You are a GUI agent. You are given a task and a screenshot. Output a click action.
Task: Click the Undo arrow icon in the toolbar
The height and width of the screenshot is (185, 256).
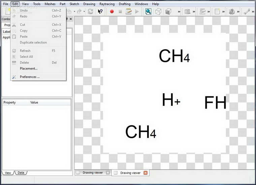click(69, 11)
